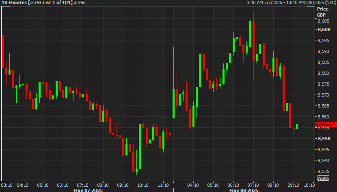Click the 03:10 time axis label
Screen dimensions: 337x192
pyautogui.click(x=7, y=185)
